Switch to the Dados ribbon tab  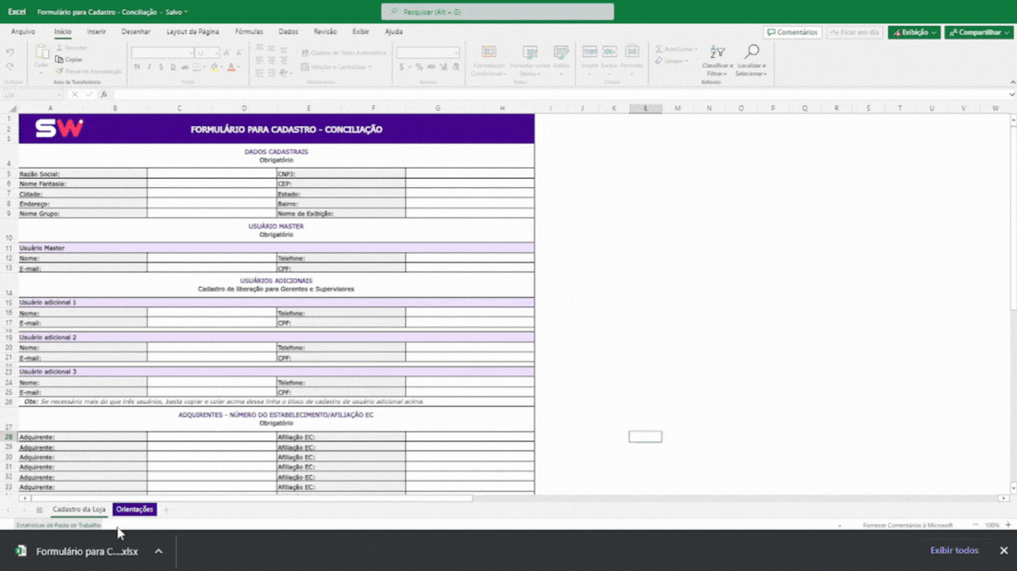point(288,31)
